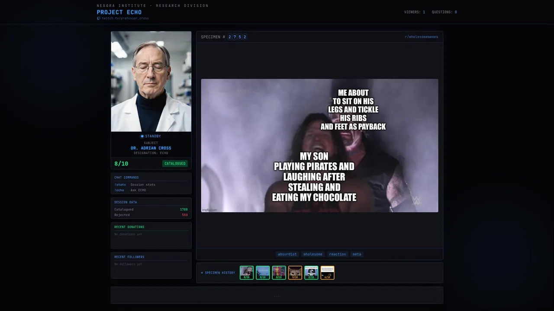Click the QUESTIONS: 0 counter
Image resolution: width=554 pixels, height=311 pixels.
[x=444, y=12]
